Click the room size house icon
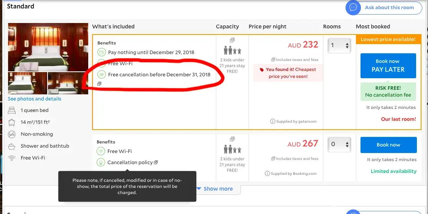 [12, 122]
